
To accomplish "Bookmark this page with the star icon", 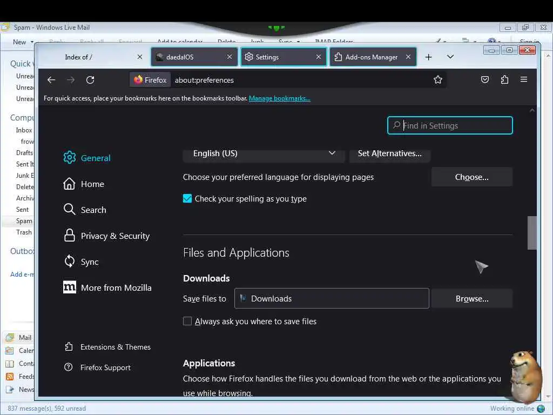I will 437,80.
